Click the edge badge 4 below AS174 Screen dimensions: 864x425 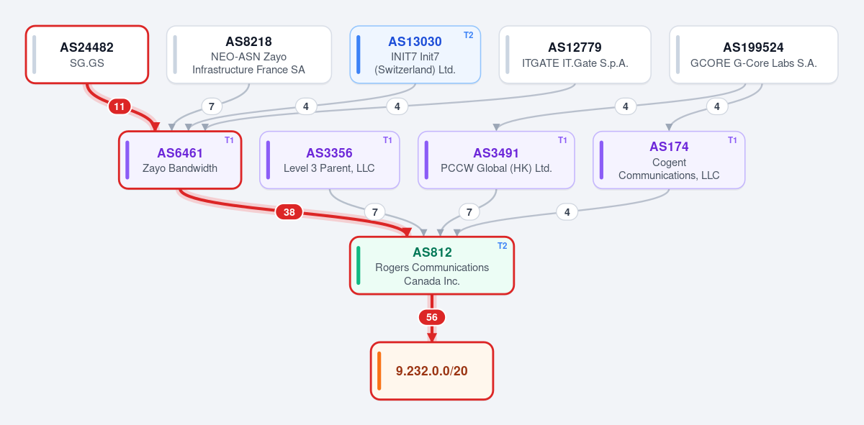567,212
